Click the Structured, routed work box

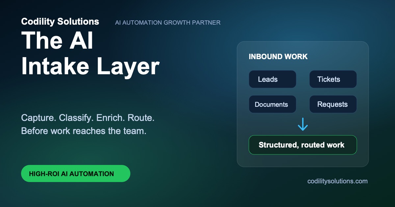303,145
